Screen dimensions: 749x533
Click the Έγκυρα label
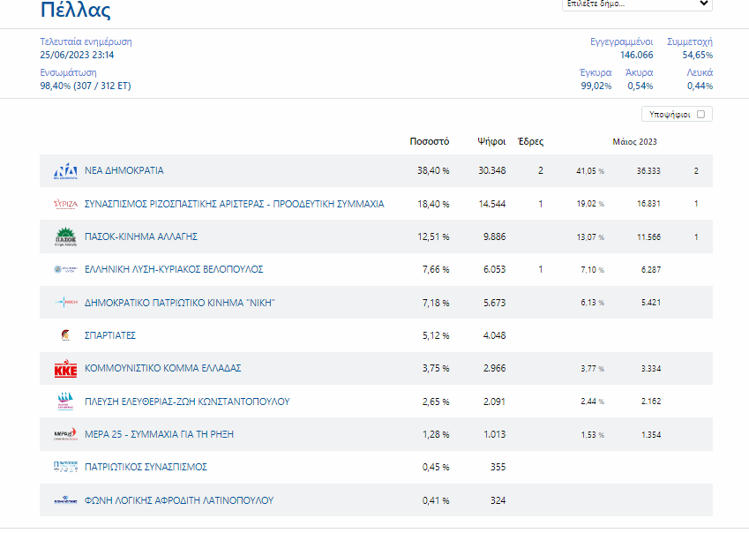595,72
